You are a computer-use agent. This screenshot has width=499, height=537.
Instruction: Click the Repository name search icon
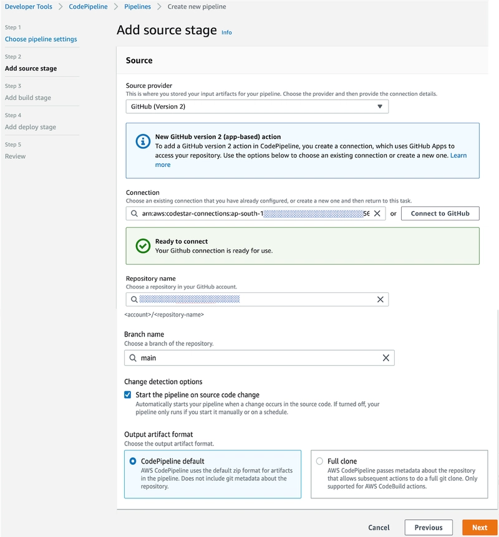(x=134, y=300)
